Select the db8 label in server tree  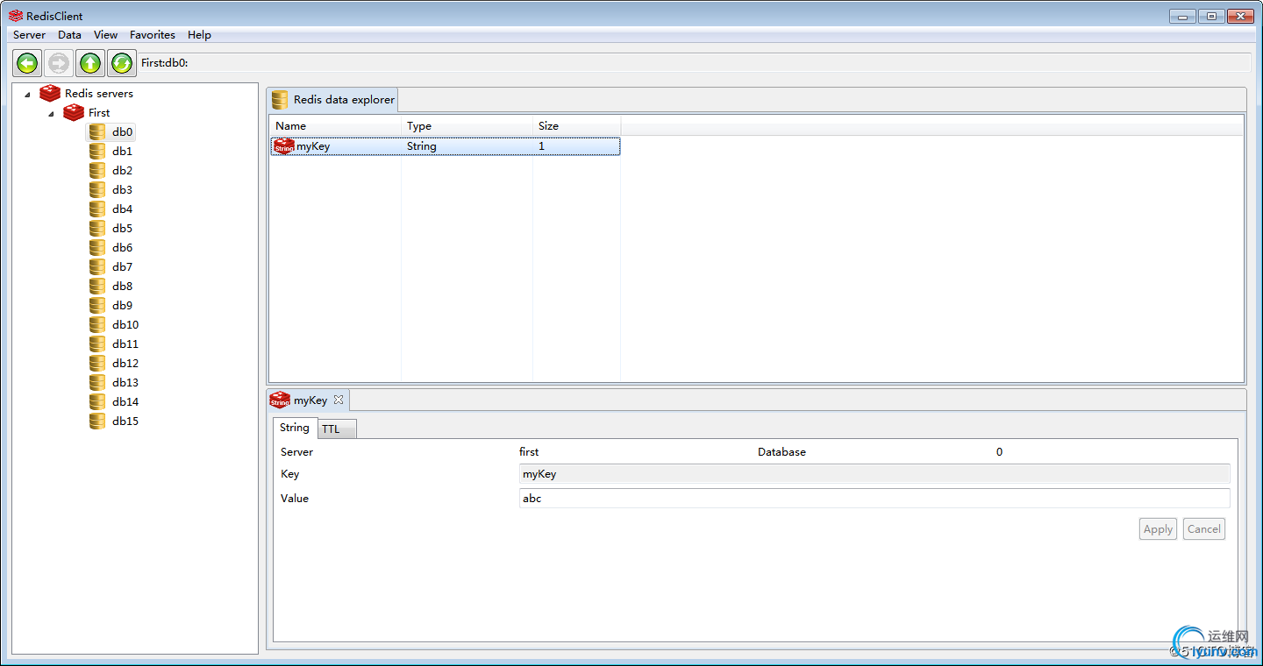[123, 287]
